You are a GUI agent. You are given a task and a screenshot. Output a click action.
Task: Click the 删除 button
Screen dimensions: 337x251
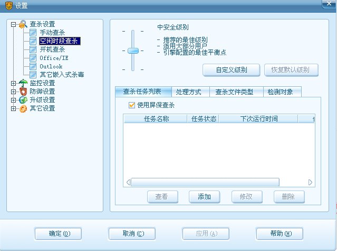pyautogui.click(x=289, y=197)
